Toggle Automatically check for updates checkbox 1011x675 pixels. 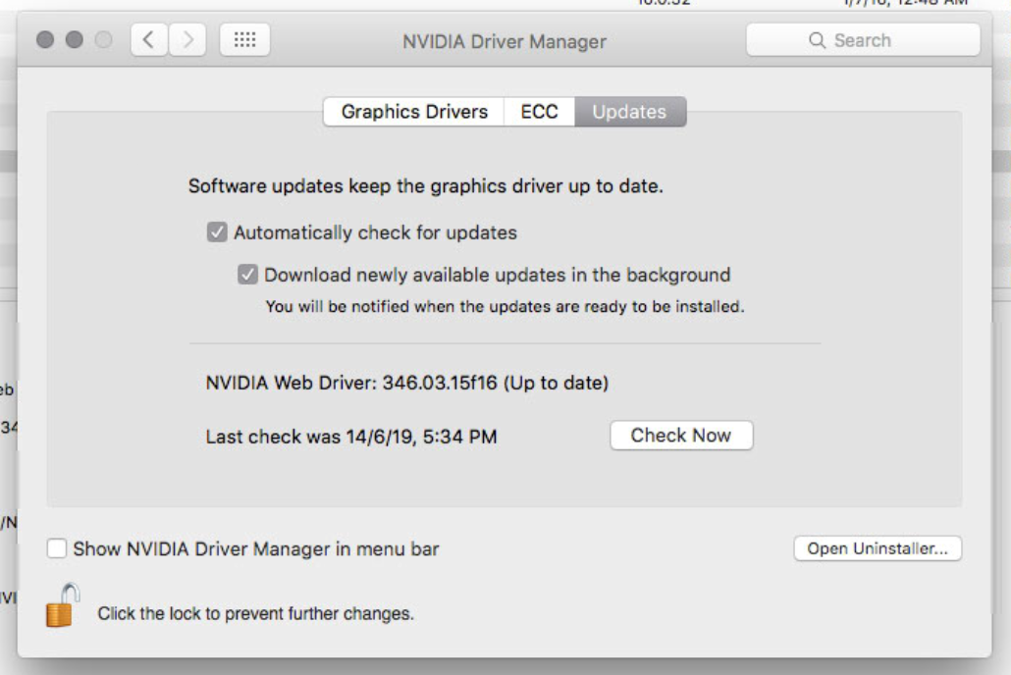[217, 233]
